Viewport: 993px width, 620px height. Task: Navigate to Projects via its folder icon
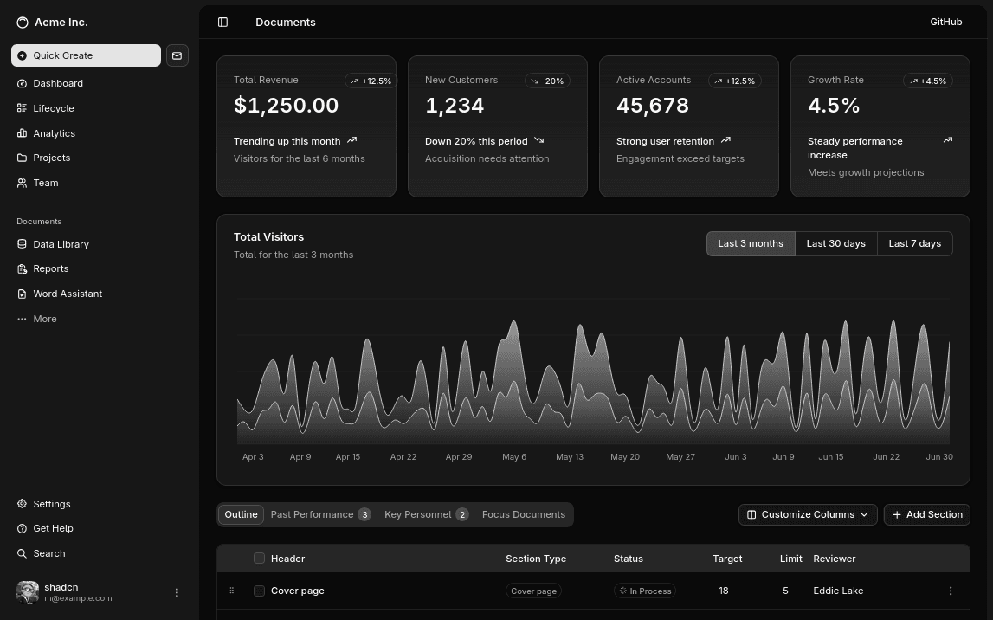(22, 158)
